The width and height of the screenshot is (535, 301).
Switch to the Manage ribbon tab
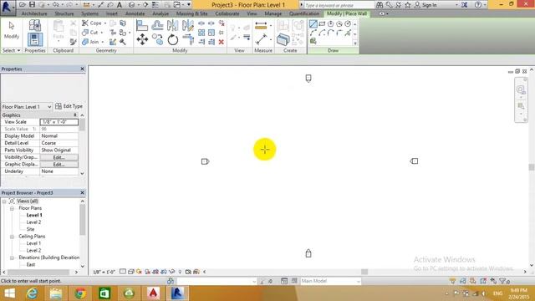point(273,13)
